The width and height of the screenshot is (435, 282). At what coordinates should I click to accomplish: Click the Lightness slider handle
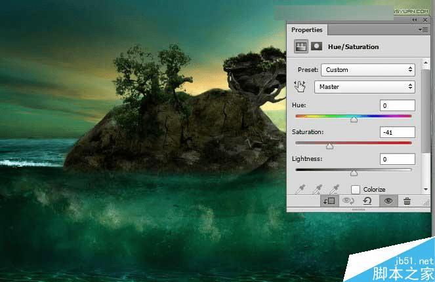tap(354, 173)
